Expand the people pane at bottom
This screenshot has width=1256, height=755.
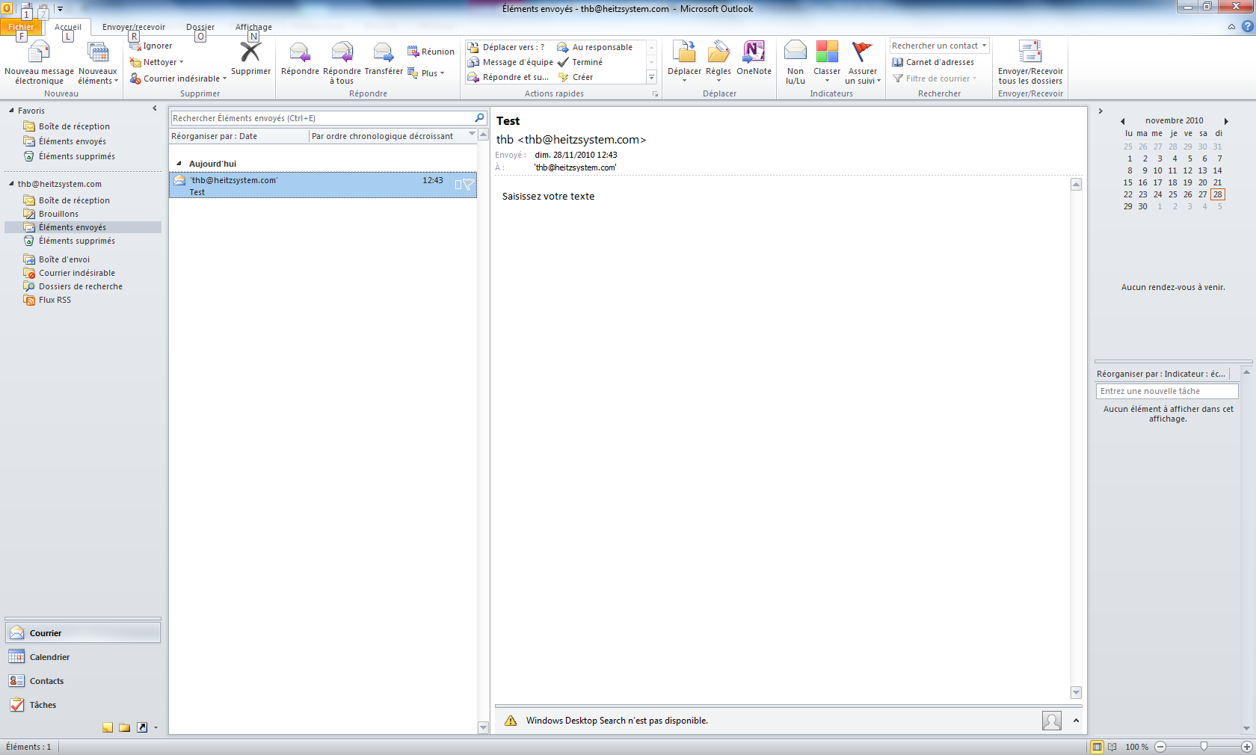coord(1076,721)
